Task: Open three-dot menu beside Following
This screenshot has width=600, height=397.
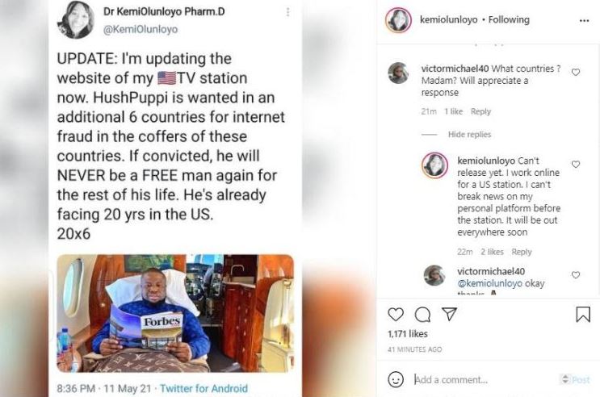Action: pos(585,20)
